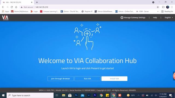Bookmark this page with the star icon
Viewport: 175px width, 98px height.
(158, 7)
